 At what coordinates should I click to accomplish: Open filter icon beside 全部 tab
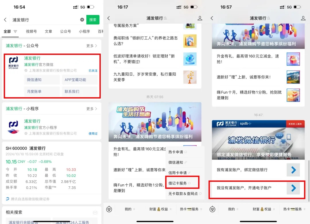tap(15, 32)
